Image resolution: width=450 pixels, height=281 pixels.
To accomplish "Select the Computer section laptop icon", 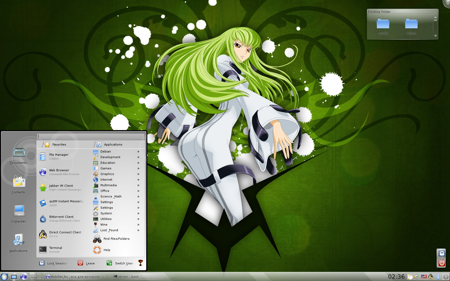I will click(x=19, y=211).
